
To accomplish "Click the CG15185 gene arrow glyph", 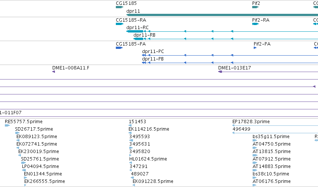I will 120,7.
